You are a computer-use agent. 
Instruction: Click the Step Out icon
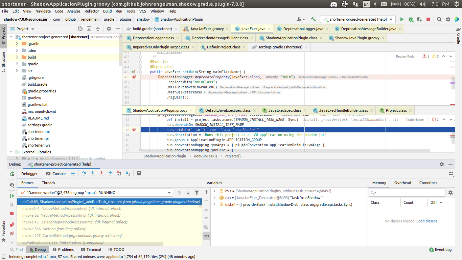(110, 173)
